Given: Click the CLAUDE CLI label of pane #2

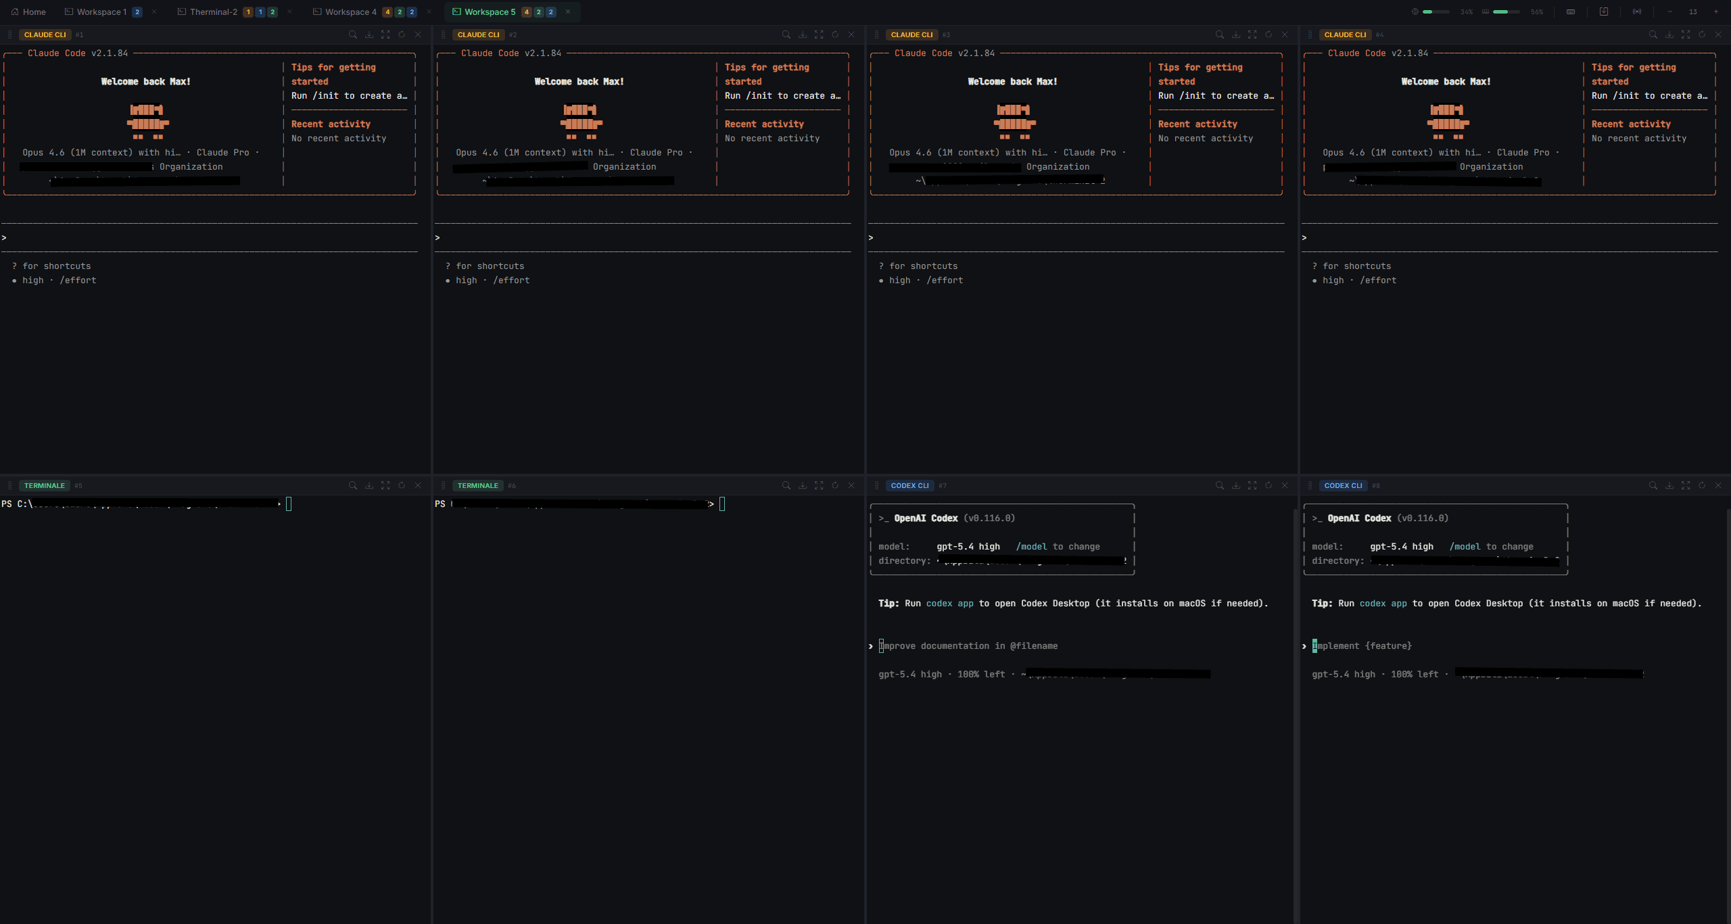Looking at the screenshot, I should (x=478, y=34).
